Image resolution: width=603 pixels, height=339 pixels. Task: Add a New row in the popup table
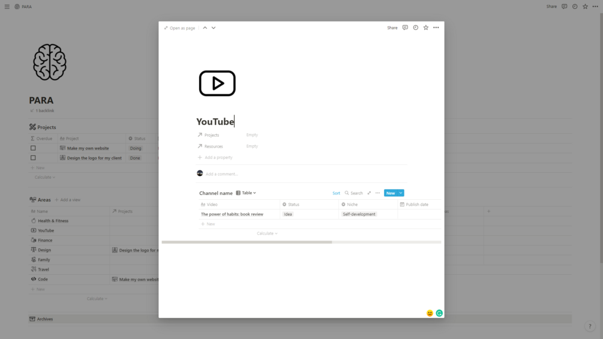pyautogui.click(x=208, y=224)
